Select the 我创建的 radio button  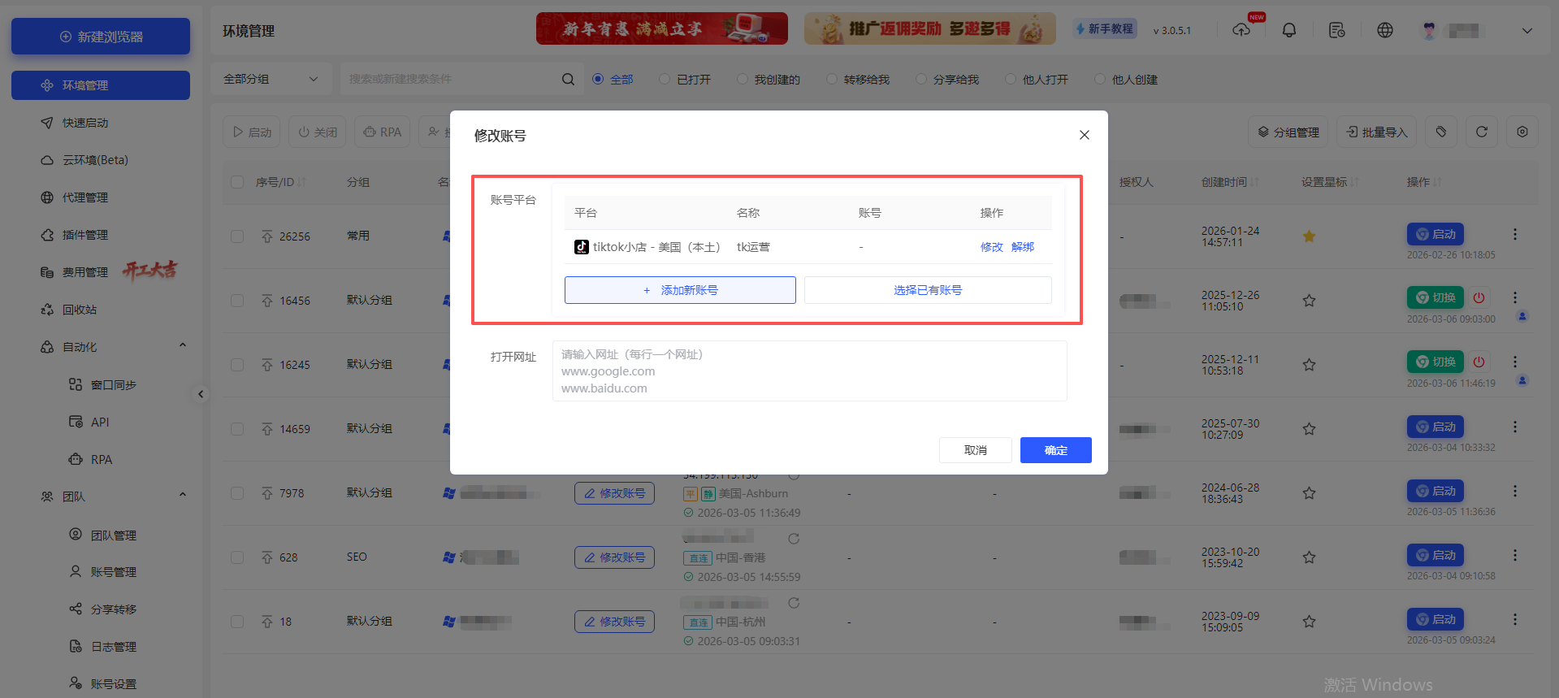[x=743, y=79]
